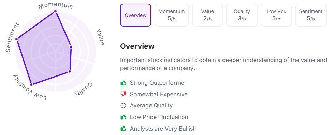Open the Low Vol. 5/5 tab
This screenshot has height=135, width=331.
pos(276,15)
